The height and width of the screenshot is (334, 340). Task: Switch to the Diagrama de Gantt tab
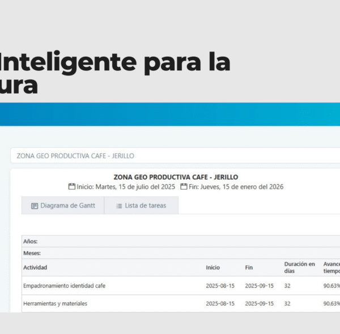pyautogui.click(x=63, y=206)
